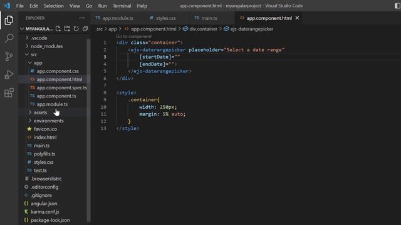The height and width of the screenshot is (225, 401).
Task: Open .editorconfig file
Action: click(x=44, y=187)
